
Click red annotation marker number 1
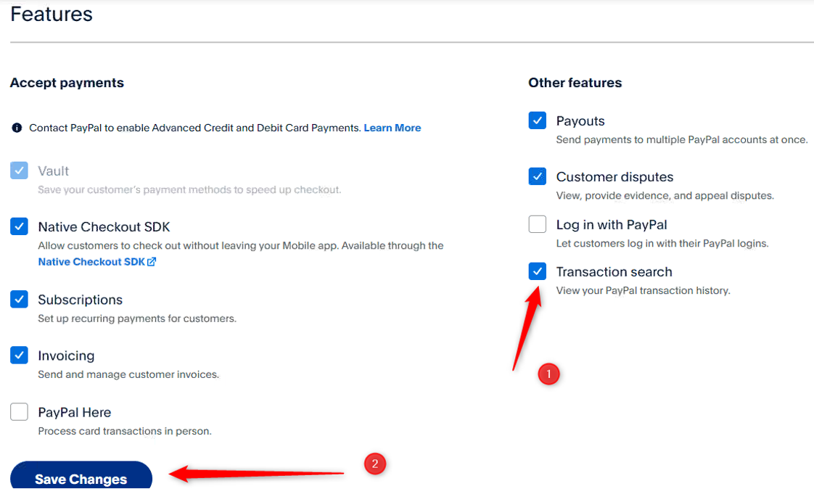[x=548, y=374]
